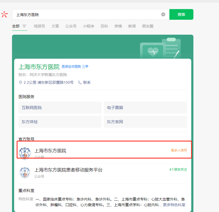Click the phone icon beside 联系
219x212 pixels.
(x=80, y=82)
